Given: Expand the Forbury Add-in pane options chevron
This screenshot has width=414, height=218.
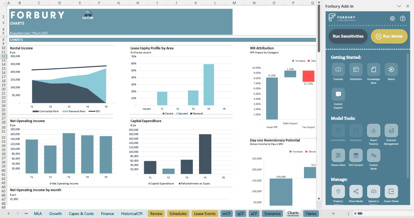Looking at the screenshot, I should pos(399,6).
